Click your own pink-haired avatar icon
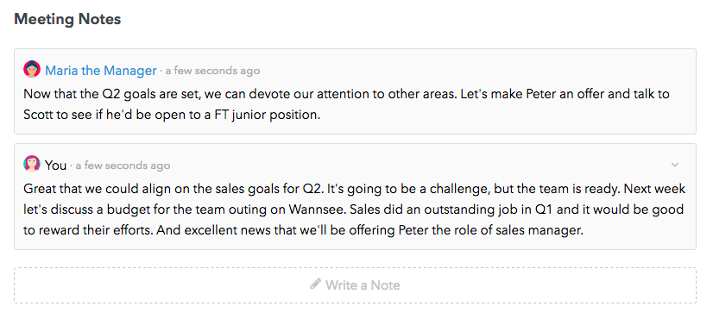 click(32, 164)
